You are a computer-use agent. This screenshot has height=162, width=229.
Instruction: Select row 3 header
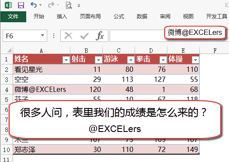[7, 79]
